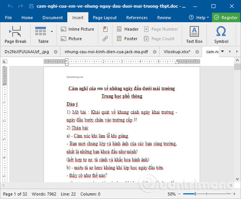This screenshot has height=199, width=241.
Task: Click the left indent marker on ruler
Action: pos(67,62)
